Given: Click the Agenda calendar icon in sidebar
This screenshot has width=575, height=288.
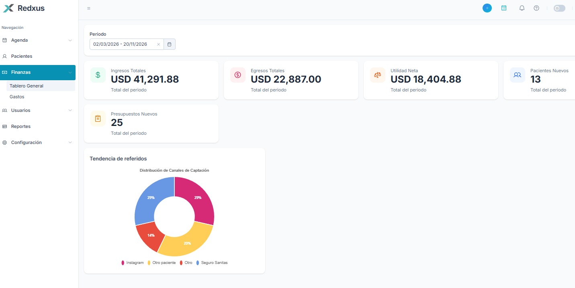Looking at the screenshot, I should [5, 41].
